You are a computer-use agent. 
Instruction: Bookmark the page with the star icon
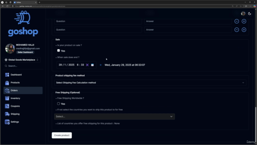pos(241,6)
